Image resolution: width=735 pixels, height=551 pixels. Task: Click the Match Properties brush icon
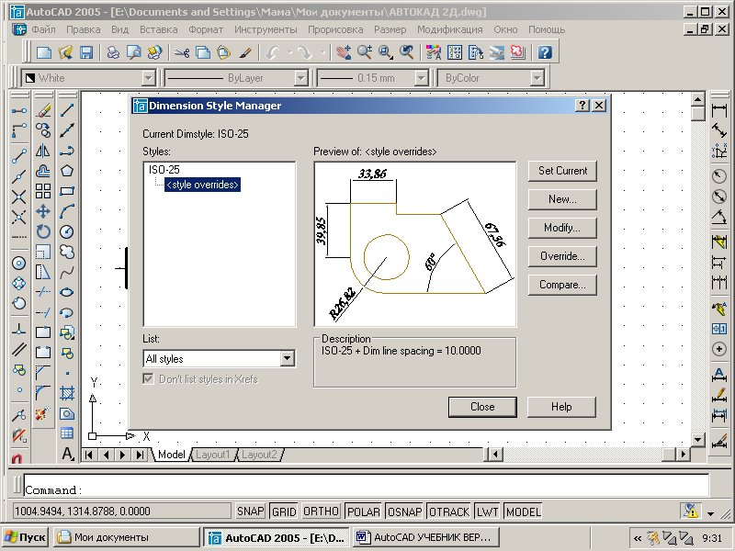click(x=245, y=52)
